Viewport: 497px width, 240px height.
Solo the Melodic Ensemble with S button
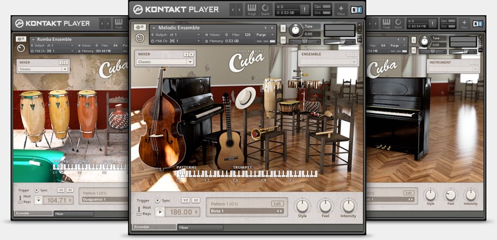click(x=283, y=28)
